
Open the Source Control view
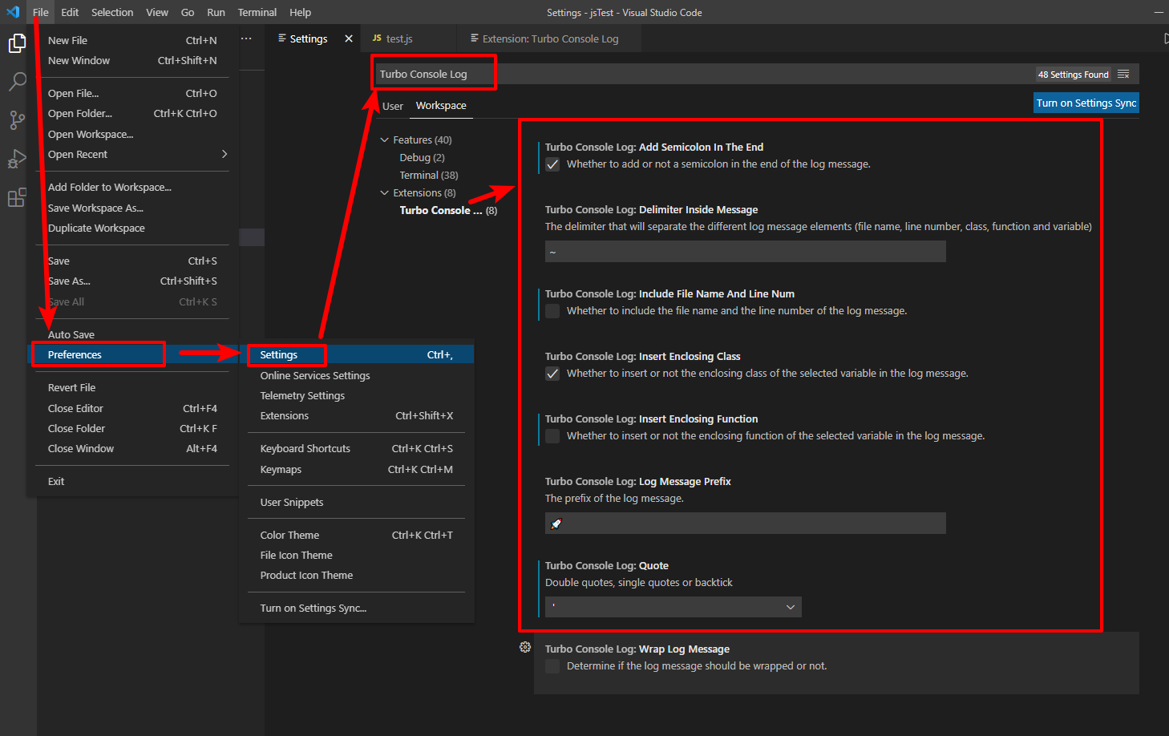tap(17, 120)
